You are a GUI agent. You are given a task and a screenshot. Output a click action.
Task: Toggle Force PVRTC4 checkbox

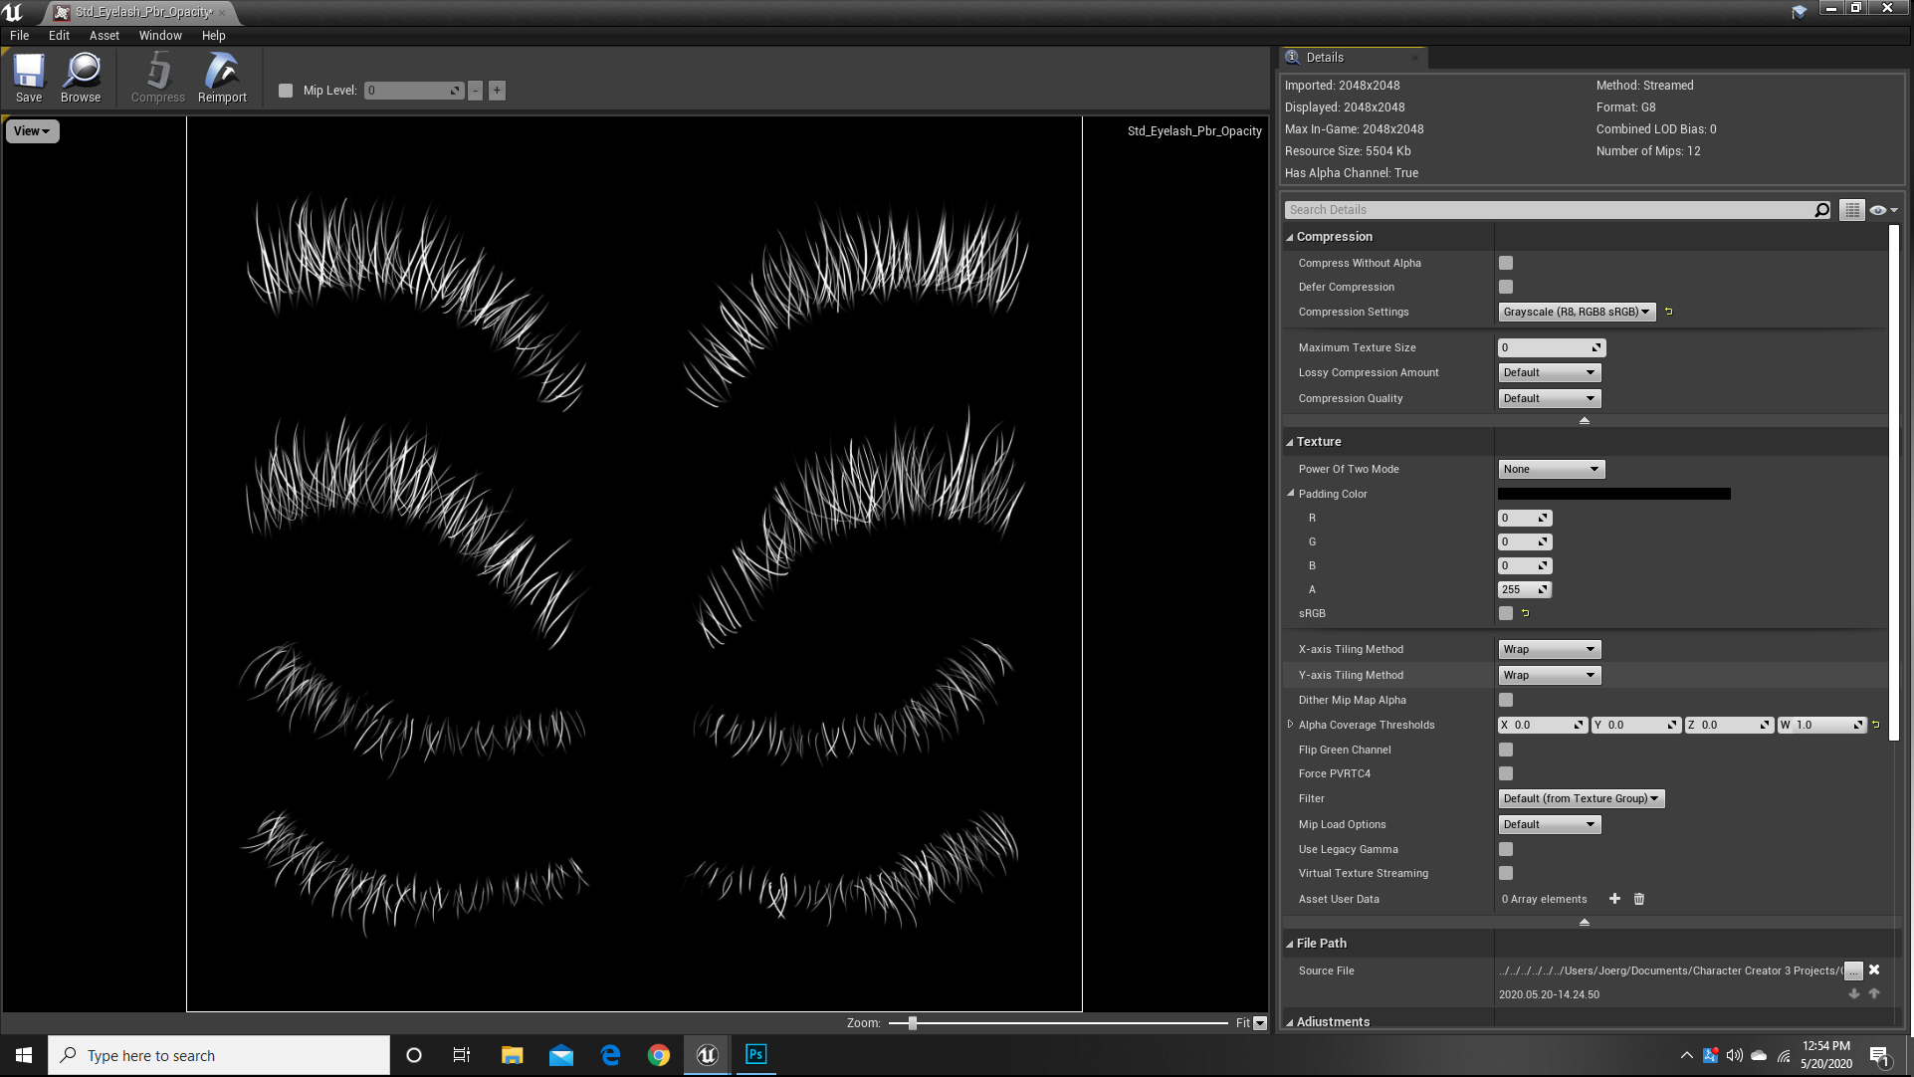1506,773
